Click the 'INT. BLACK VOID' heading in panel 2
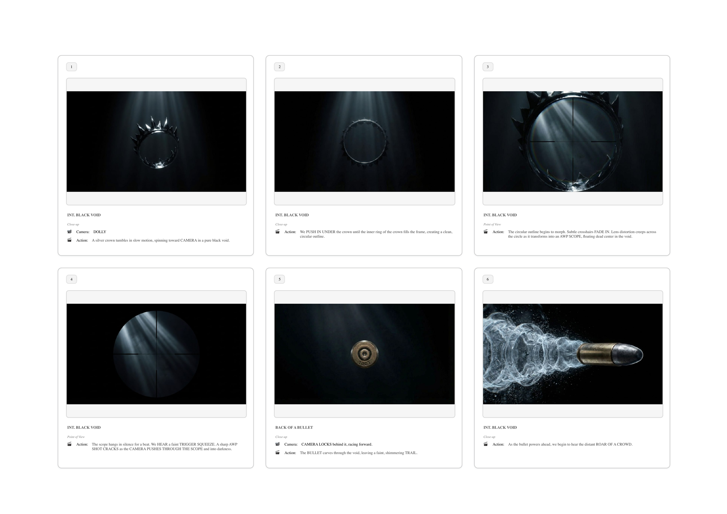 (292, 215)
